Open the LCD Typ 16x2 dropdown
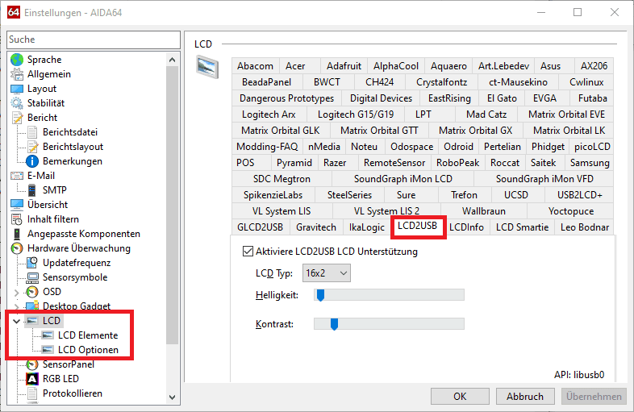634x412 pixels. point(327,273)
